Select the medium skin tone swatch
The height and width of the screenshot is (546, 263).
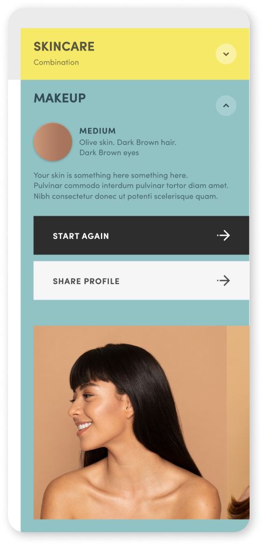(x=53, y=141)
